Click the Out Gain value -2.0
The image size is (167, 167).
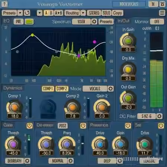pyautogui.click(x=128, y=107)
